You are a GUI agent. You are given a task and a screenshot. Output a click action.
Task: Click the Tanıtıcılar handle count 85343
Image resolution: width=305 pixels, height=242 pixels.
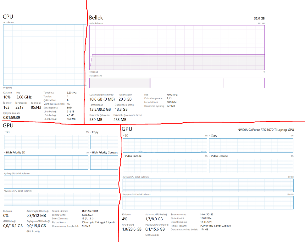point(36,107)
